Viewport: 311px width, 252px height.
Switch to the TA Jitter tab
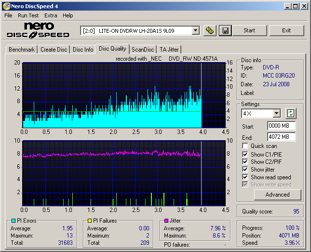(x=169, y=49)
